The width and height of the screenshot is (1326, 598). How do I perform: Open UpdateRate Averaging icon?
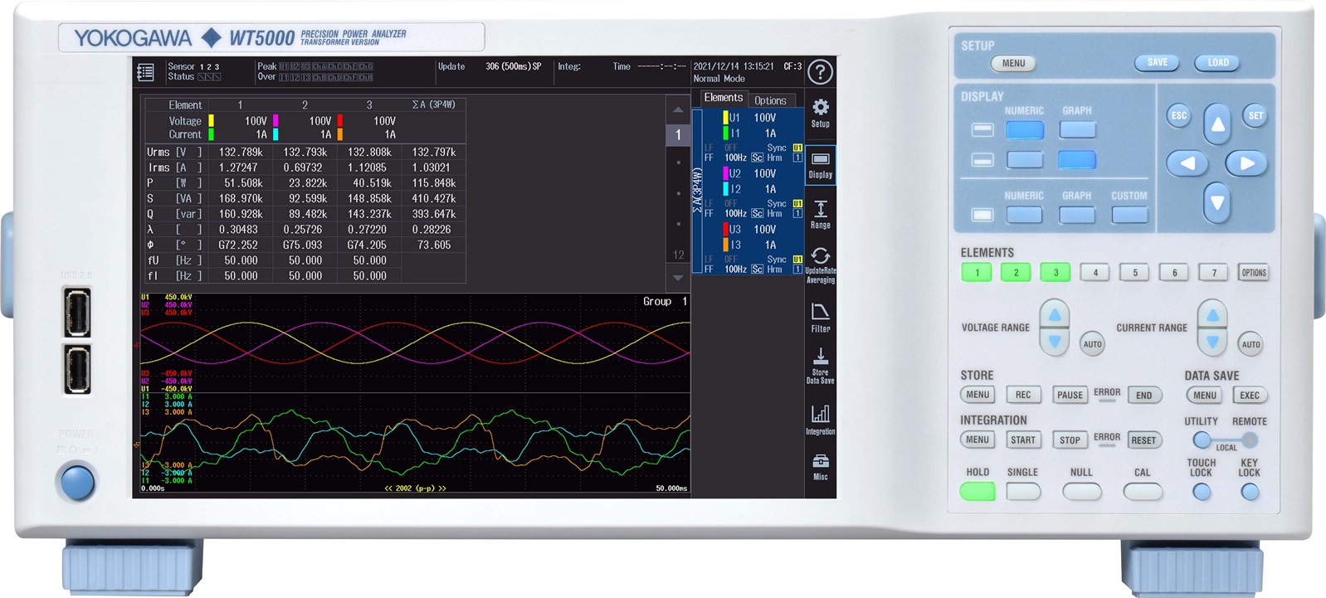[x=820, y=264]
